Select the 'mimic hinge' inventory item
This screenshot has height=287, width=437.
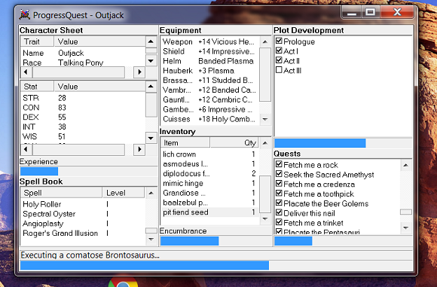209,183
